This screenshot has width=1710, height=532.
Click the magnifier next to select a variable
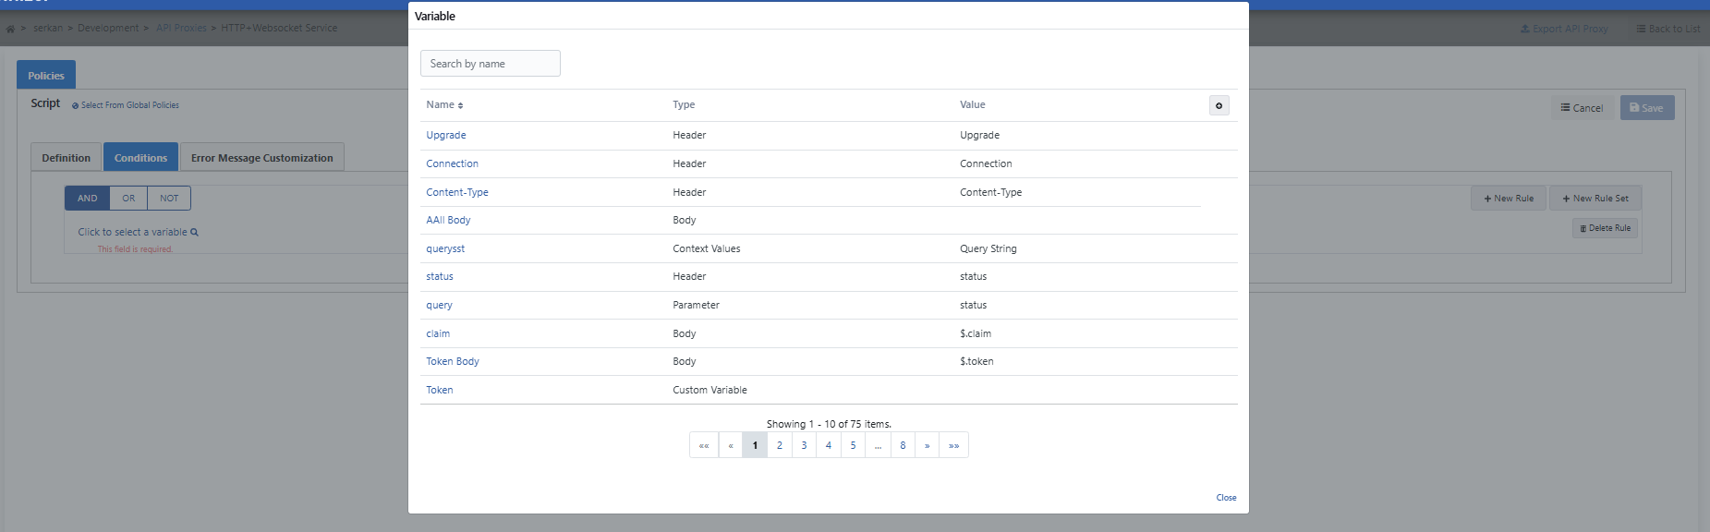pos(194,233)
